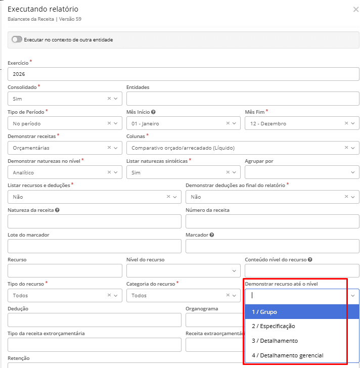
Task: Select the 2 / Especificação option
Action: pyautogui.click(x=302, y=326)
